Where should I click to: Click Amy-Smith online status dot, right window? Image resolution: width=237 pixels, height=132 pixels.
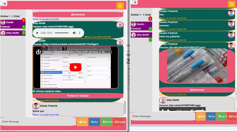(x=150, y=40)
